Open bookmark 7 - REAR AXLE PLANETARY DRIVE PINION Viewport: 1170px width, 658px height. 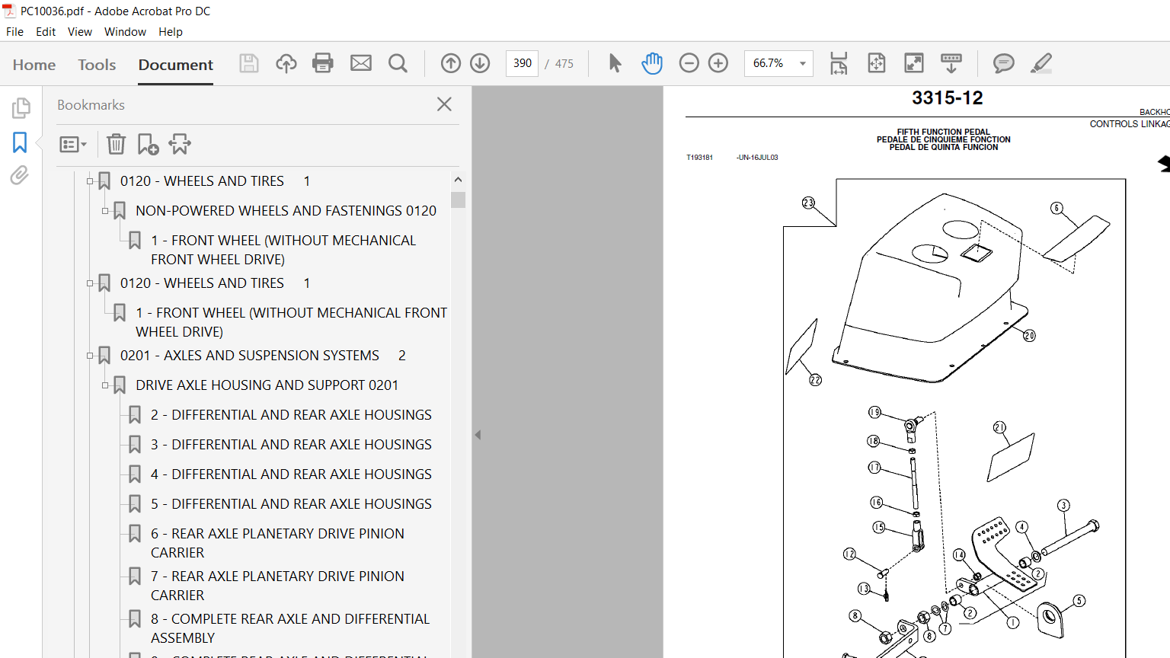[x=277, y=586]
